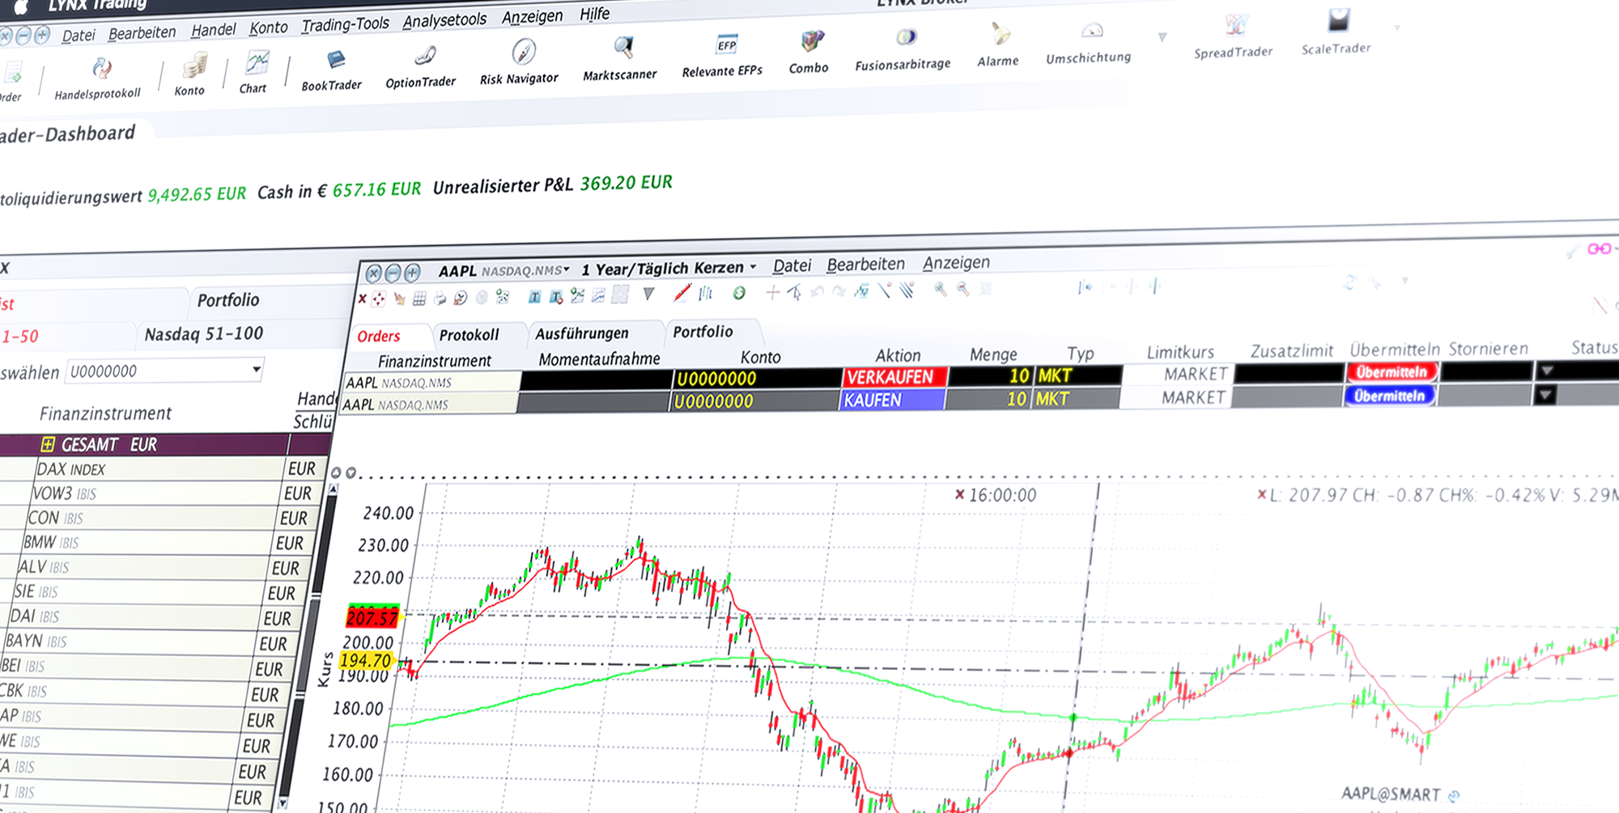Open Relevante EFPs
Screen dimensions: 1619x813
(x=723, y=57)
